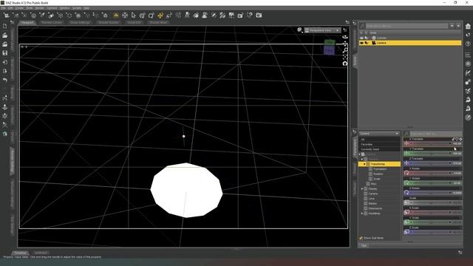Toggle selectable arrow icon for Camera row
This screenshot has height=266, width=473.
367,43
